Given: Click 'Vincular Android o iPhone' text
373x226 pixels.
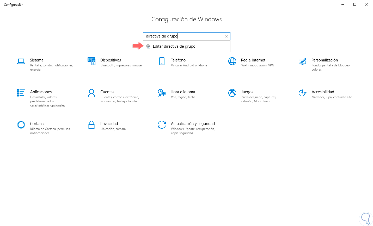Looking at the screenshot, I should (189, 65).
